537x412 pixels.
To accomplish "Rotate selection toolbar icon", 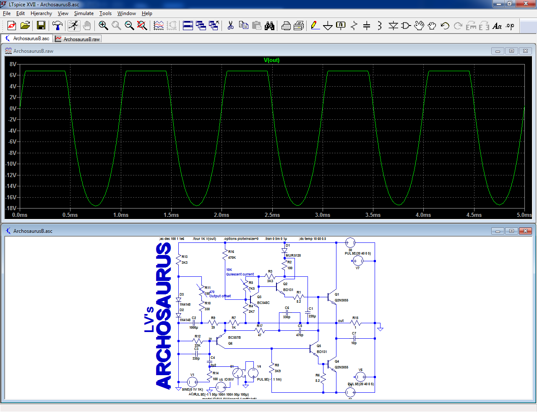I will [x=471, y=26].
